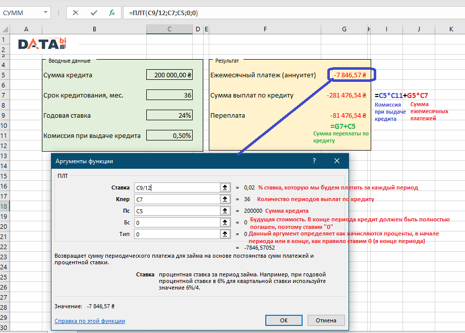Viewport: 465px width, 333px height.
Task: Cancel formula entry with the X icon
Action: point(76,13)
